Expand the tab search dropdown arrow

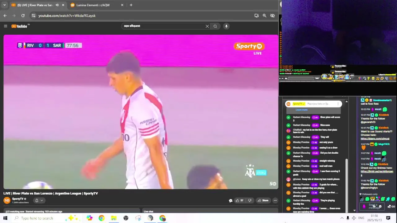[4, 5]
